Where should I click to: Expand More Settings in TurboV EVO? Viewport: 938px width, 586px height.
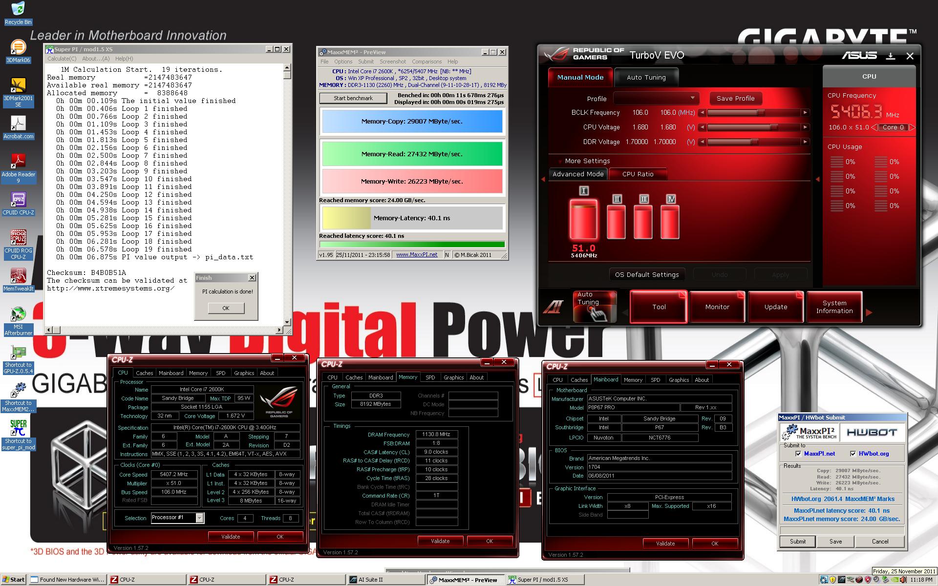click(587, 161)
